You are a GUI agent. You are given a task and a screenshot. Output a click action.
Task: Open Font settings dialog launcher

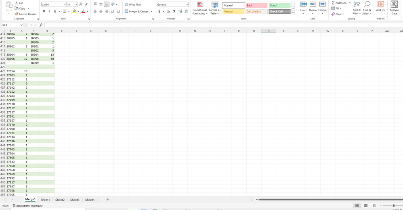point(89,19)
